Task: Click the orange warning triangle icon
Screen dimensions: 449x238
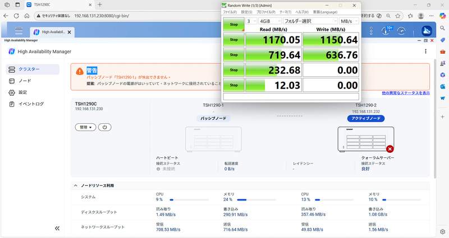Action: pyautogui.click(x=80, y=72)
